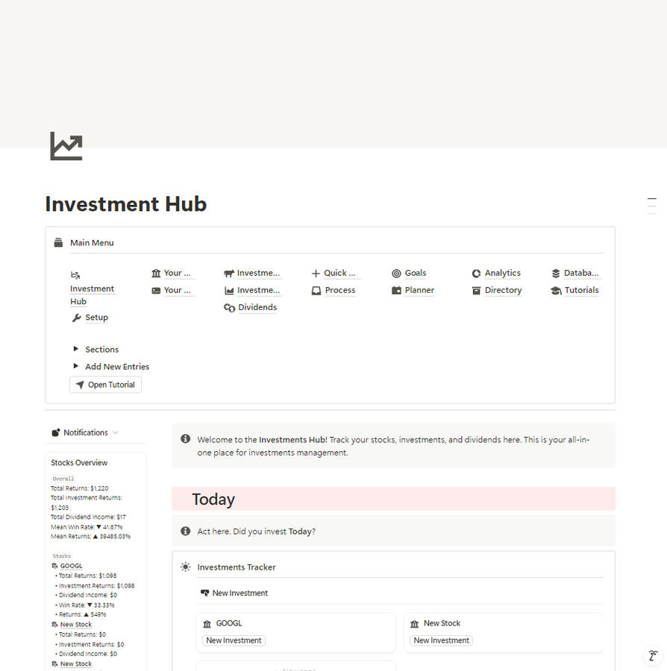Click the Investment Hub chart page icon
Viewport: 667px width, 671px height.
[x=66, y=146]
